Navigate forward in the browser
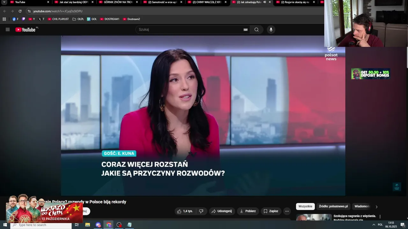The image size is (408, 229). [x=12, y=11]
